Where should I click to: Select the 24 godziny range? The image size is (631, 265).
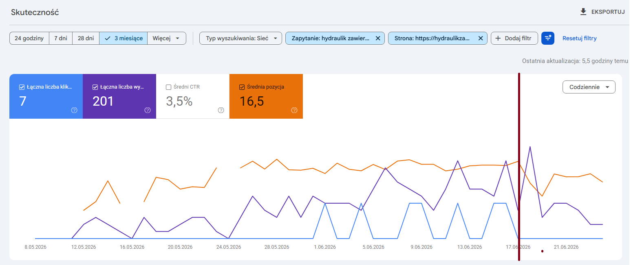[x=29, y=38]
